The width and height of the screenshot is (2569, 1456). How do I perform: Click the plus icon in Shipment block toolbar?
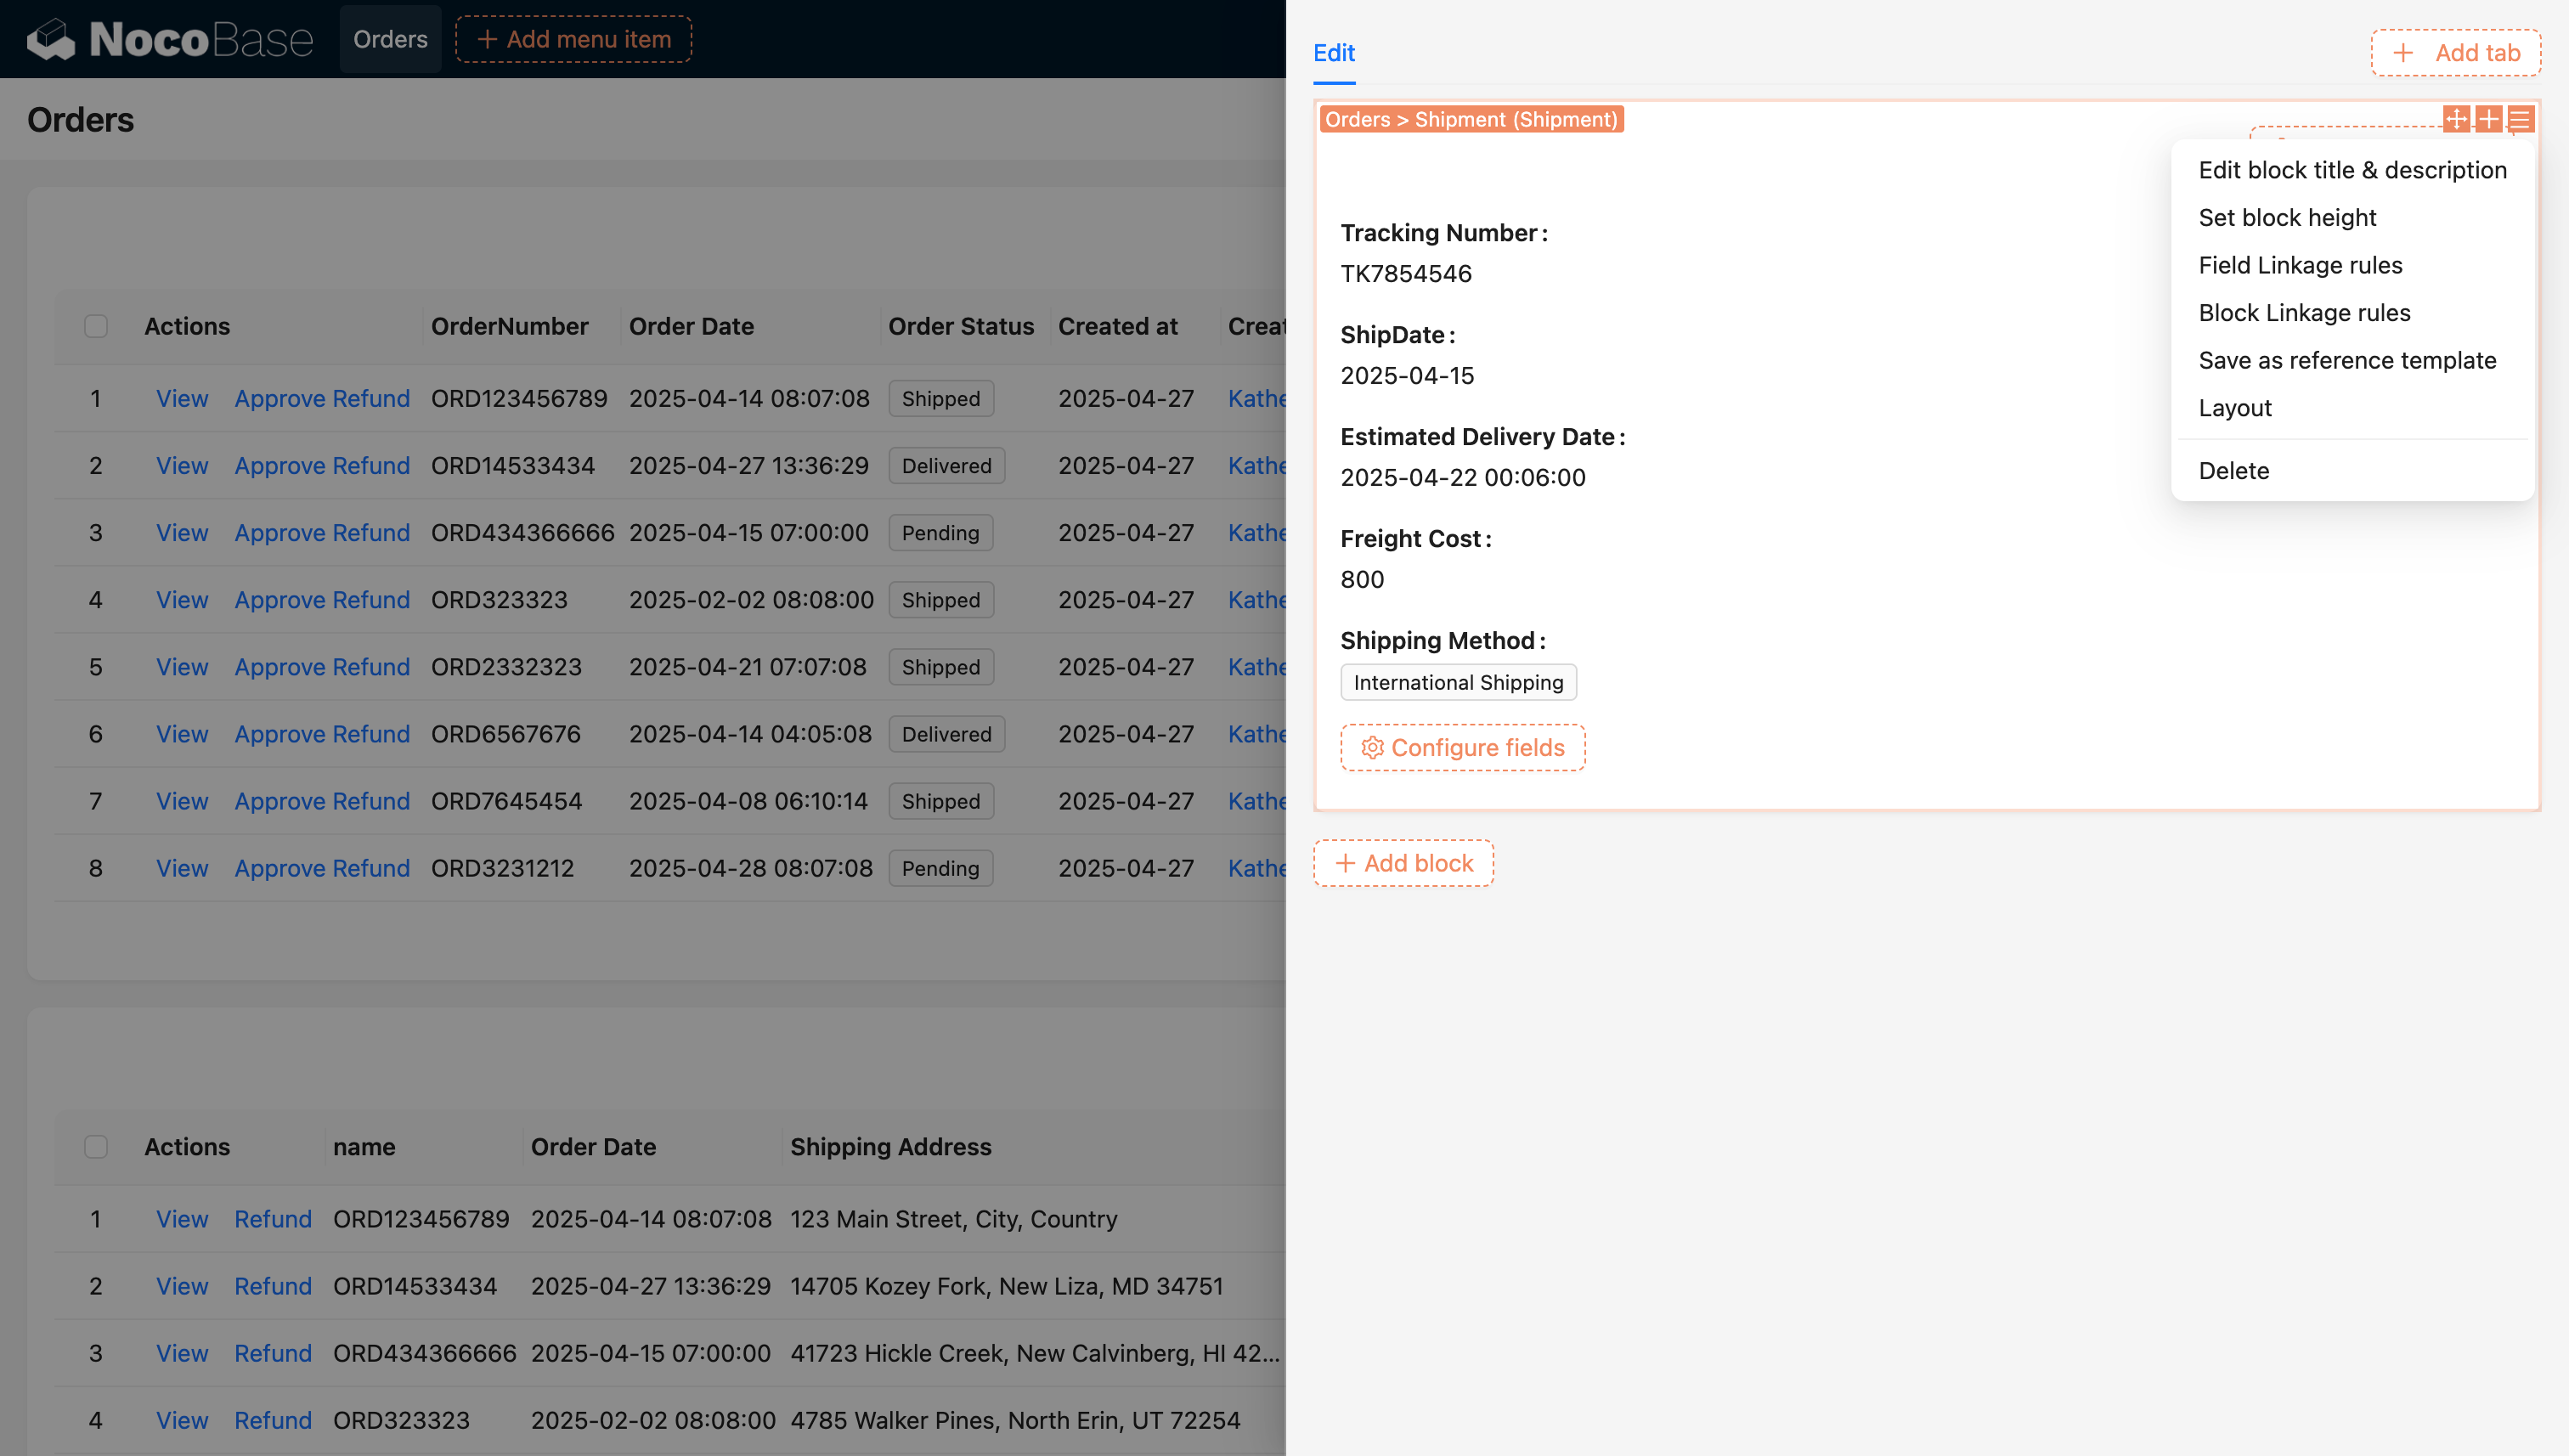[x=2488, y=119]
